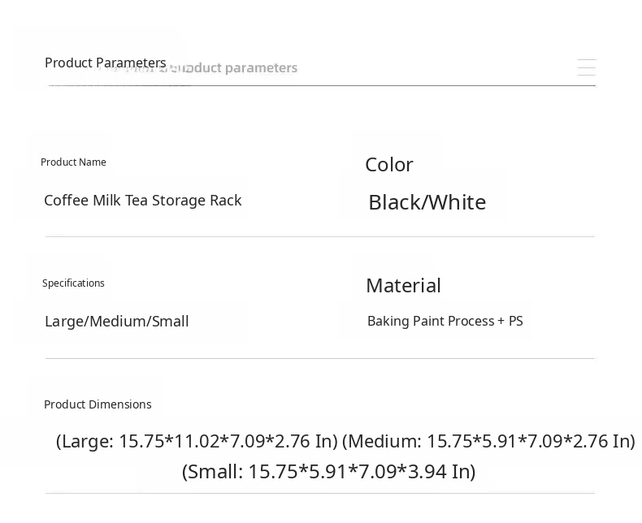Click the Product Parameters heading
The width and height of the screenshot is (642, 523).
pos(105,63)
